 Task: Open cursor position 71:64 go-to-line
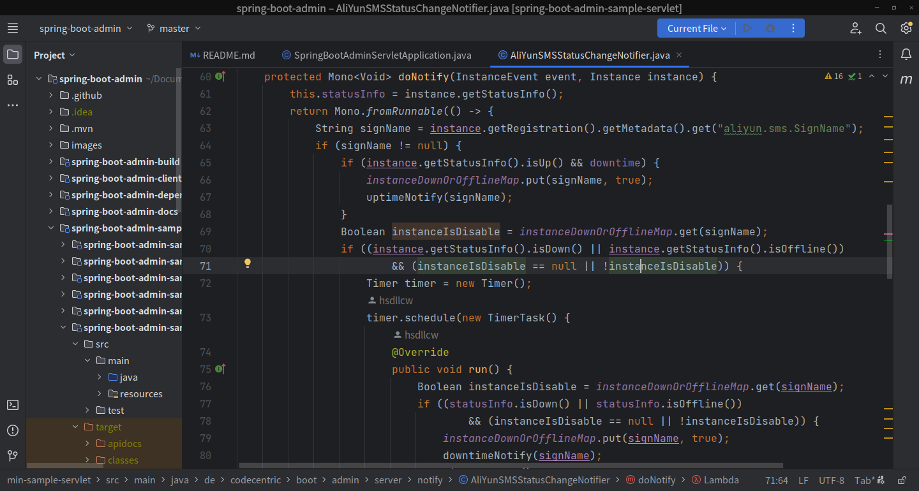pyautogui.click(x=776, y=480)
